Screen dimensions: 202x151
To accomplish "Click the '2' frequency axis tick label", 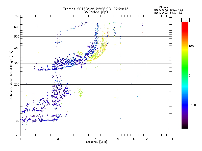I will (58, 139).
